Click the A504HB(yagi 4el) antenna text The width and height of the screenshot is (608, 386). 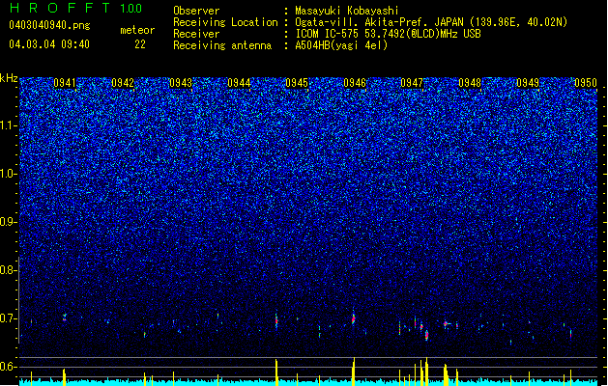click(x=341, y=45)
